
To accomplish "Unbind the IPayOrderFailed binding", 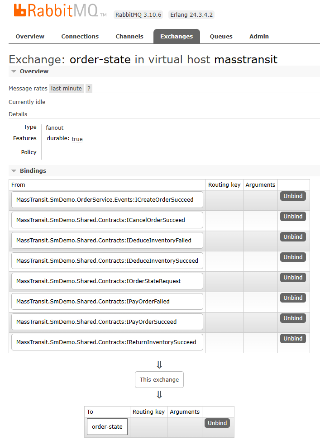I will 293,298.
